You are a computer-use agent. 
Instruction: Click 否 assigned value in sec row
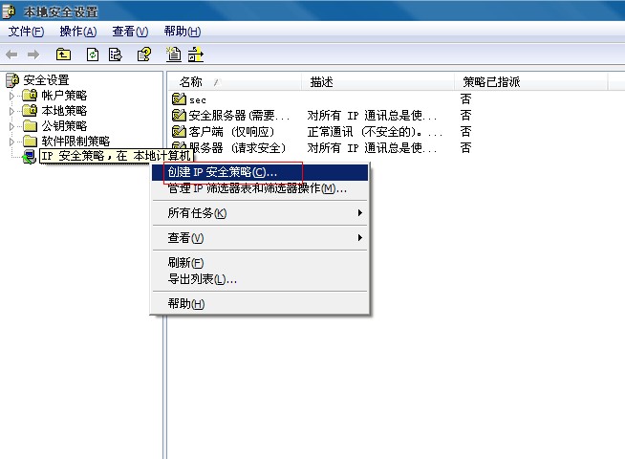point(465,98)
